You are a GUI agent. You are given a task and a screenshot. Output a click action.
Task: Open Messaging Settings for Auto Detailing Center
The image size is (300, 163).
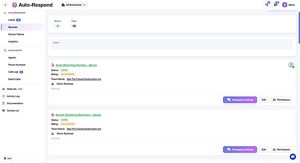point(240,100)
